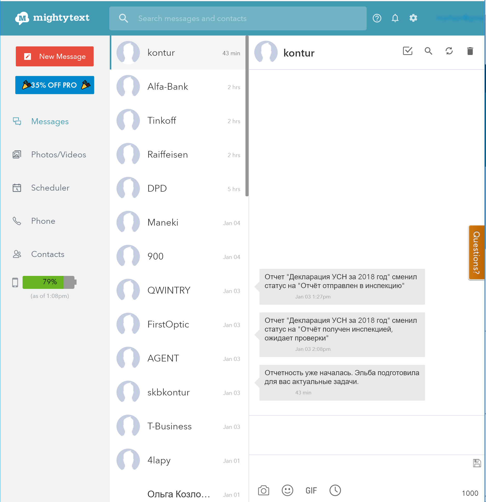Click the Contacts people icon
This screenshot has height=502, width=486.
pos(17,254)
